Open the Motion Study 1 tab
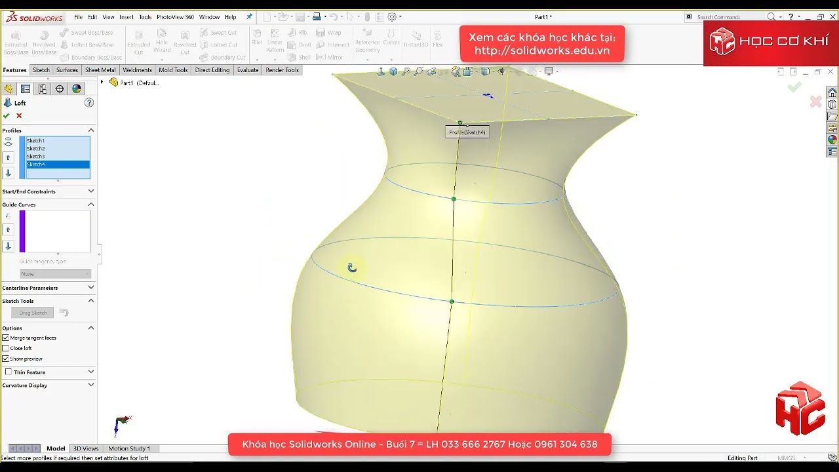 click(x=129, y=448)
